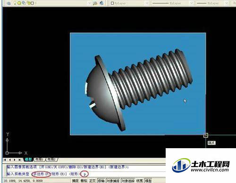The width and height of the screenshot is (236, 183).
Task: Click the layer color square in layer control
Action: [32, 3]
